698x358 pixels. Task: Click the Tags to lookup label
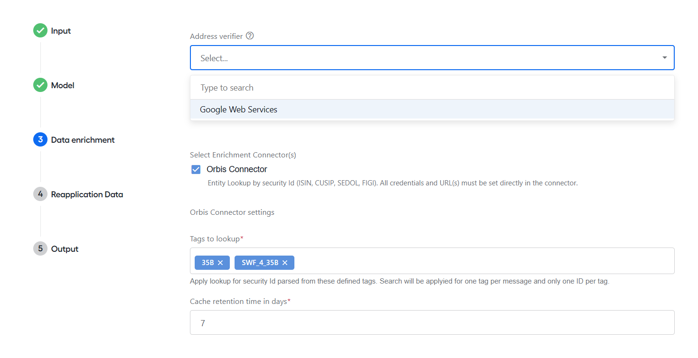click(217, 239)
